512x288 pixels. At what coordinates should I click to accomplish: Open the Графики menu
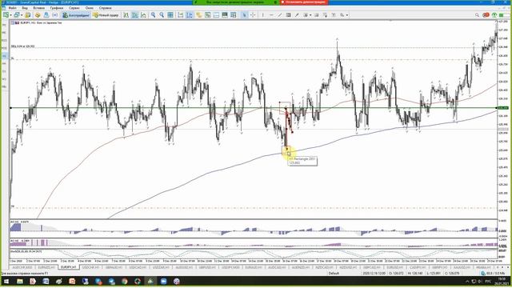[x=57, y=8]
